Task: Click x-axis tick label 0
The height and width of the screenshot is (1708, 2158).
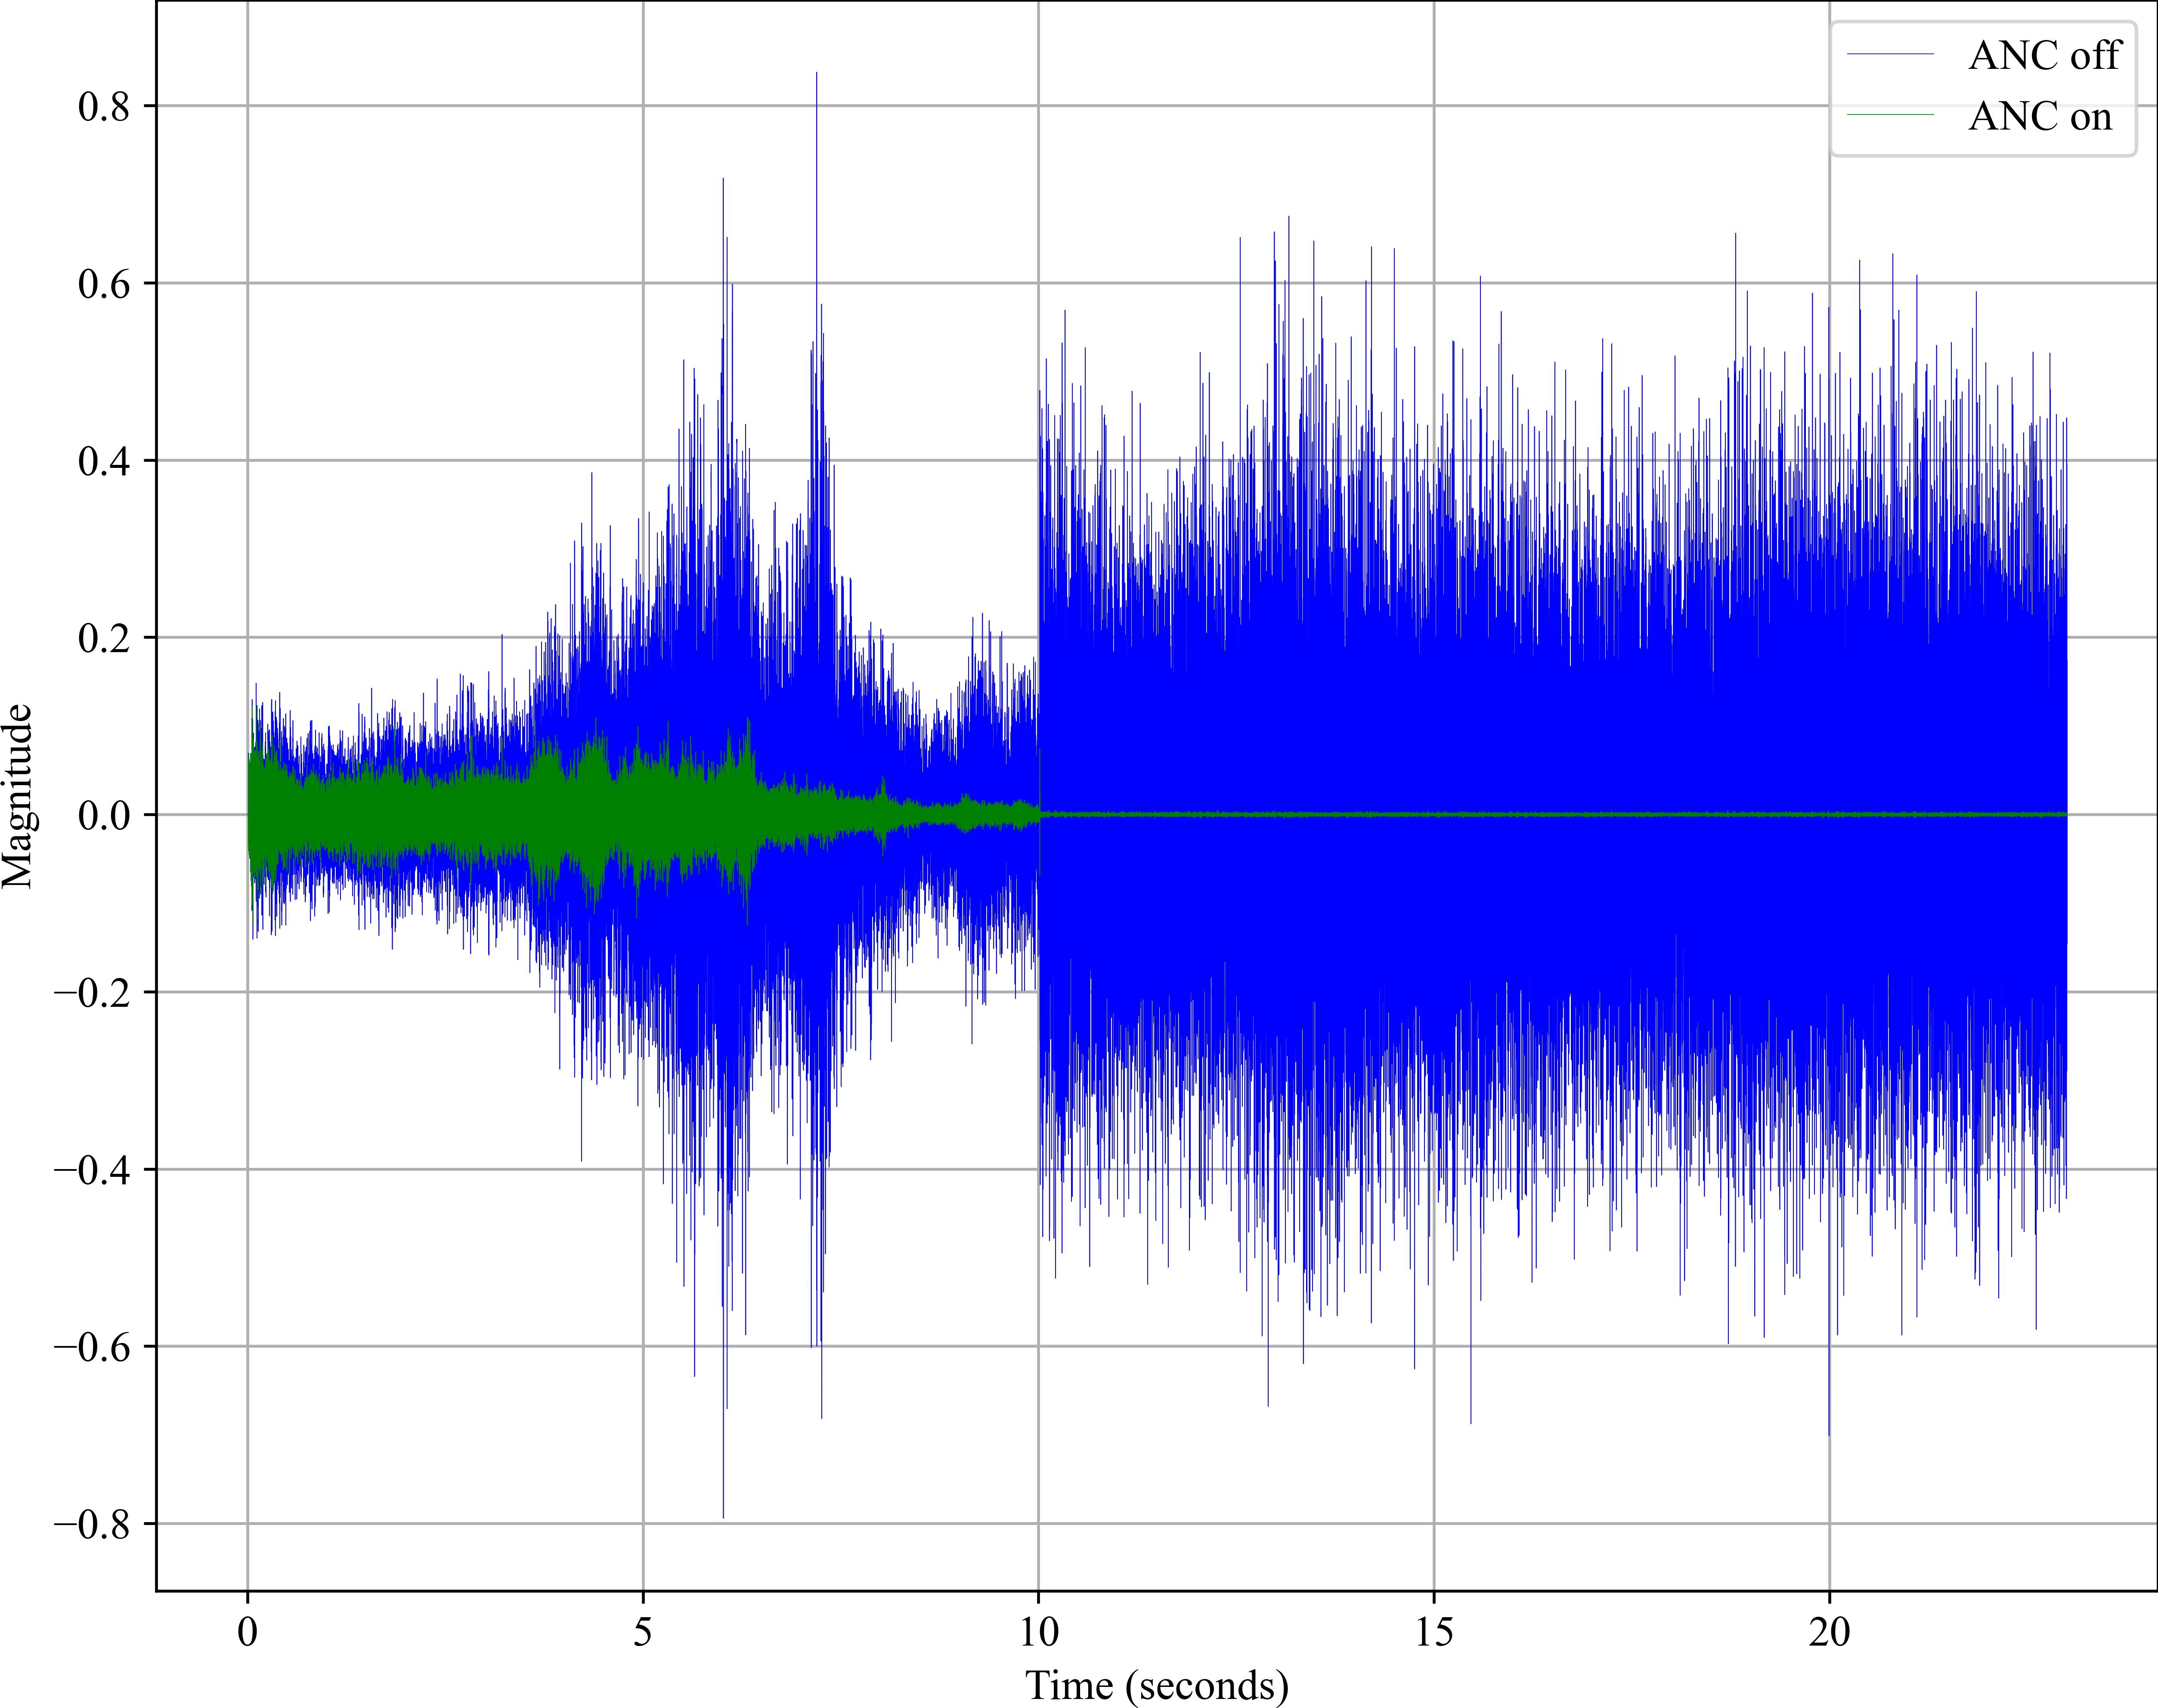Action: click(247, 1632)
